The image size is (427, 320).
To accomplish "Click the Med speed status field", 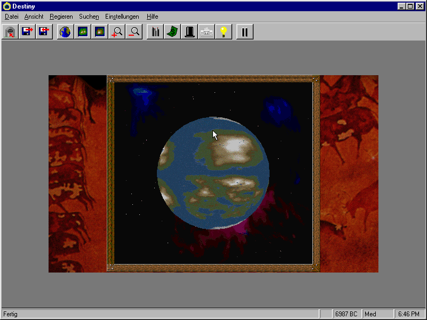I will [x=376, y=314].
